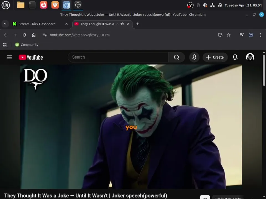
Task: Open the OBS tray icon
Action: [x=190, y=5]
